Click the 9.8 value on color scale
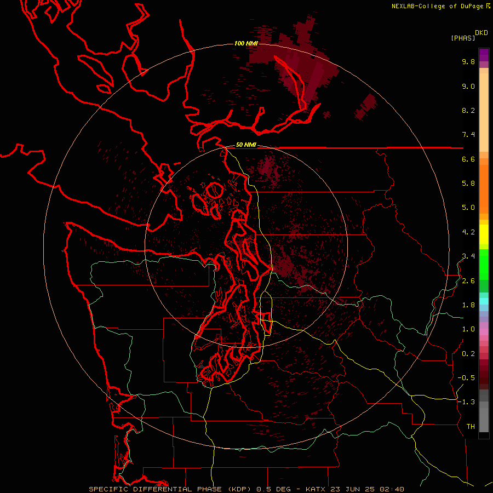The height and width of the screenshot is (493, 493). click(x=468, y=61)
